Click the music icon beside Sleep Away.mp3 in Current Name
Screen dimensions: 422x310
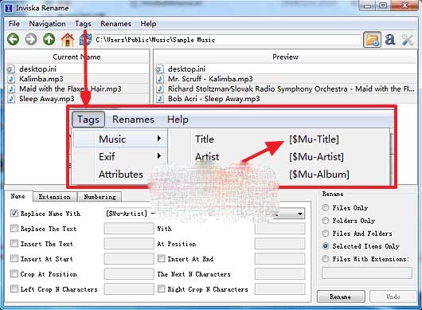coord(11,99)
